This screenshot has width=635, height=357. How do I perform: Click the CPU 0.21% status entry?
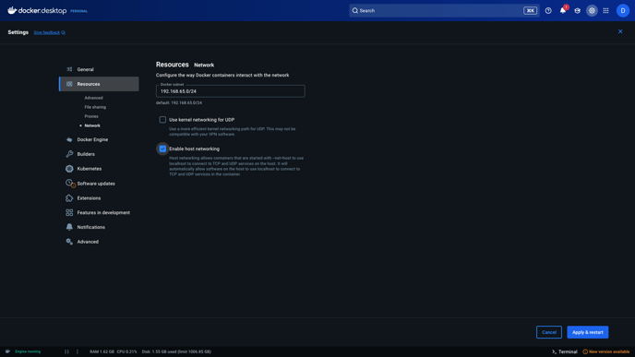pyautogui.click(x=126, y=351)
